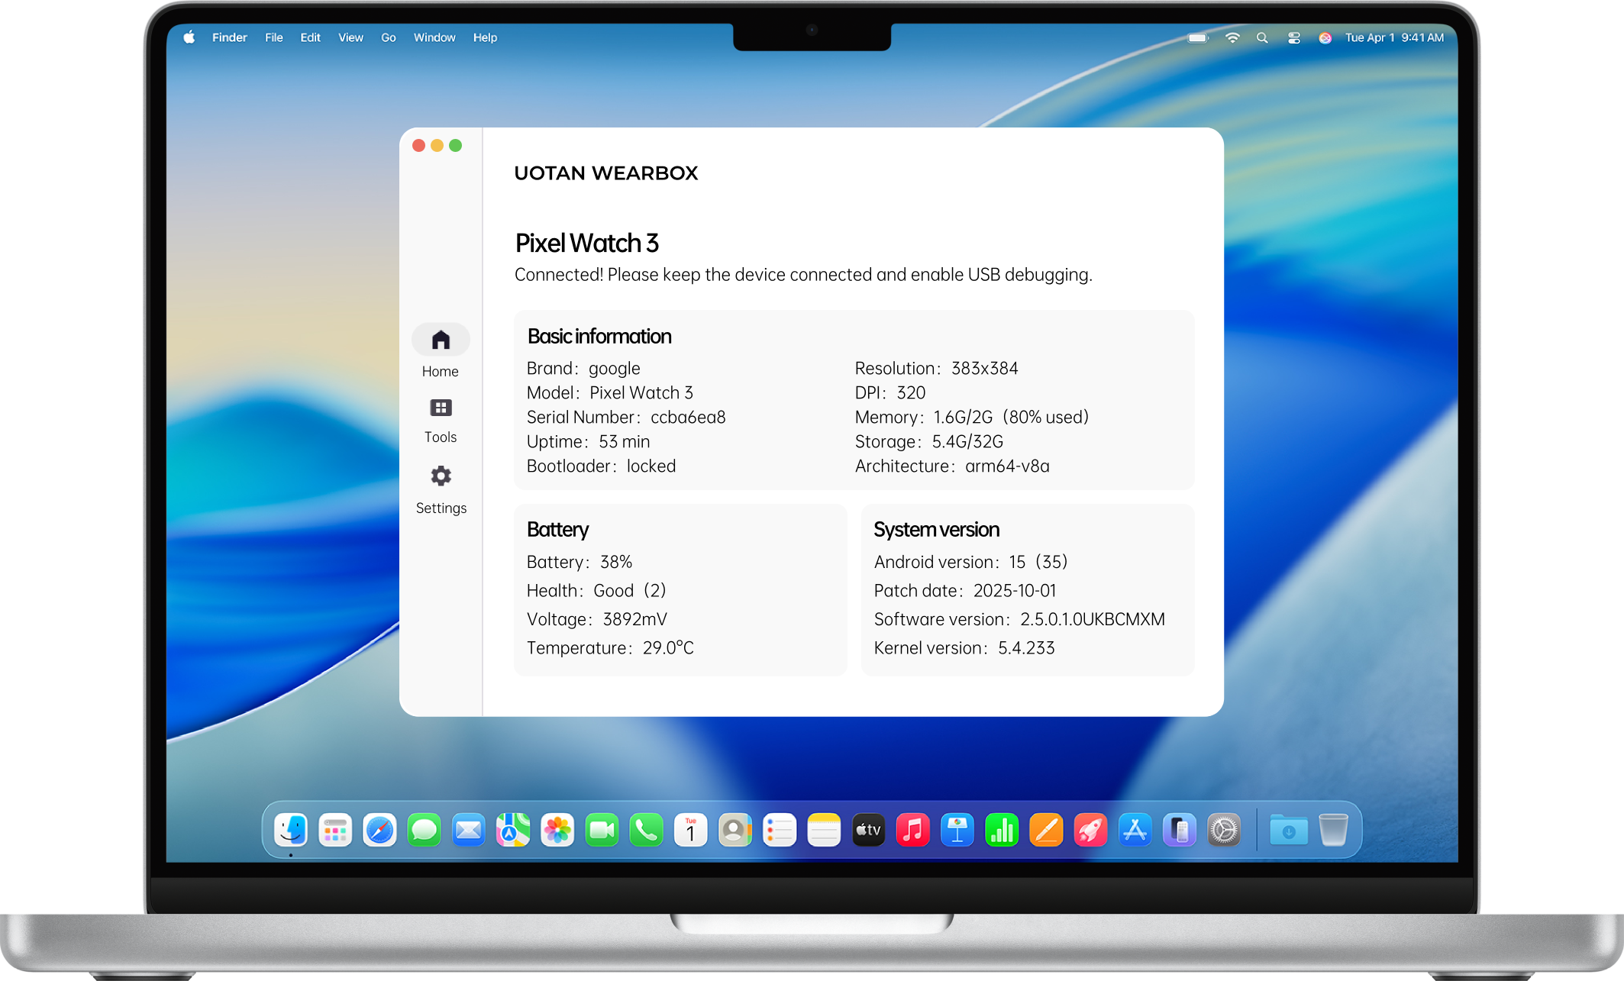Launch the Music app from Dock
This screenshot has height=981, width=1624.
(x=912, y=830)
